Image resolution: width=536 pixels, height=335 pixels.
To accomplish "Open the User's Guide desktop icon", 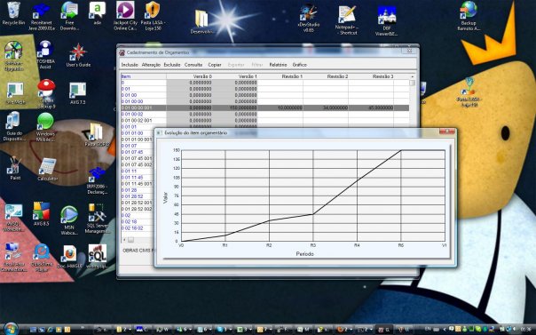I will click(78, 55).
